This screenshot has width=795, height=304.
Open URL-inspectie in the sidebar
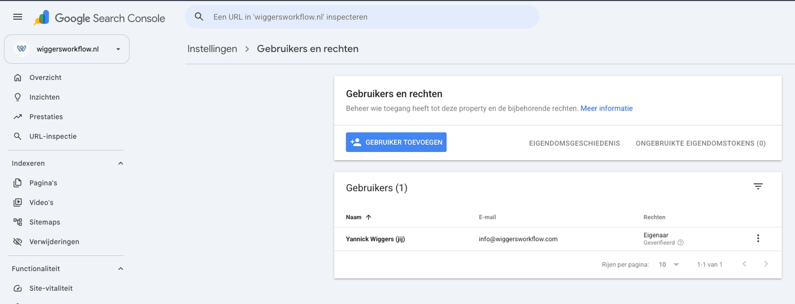point(53,136)
